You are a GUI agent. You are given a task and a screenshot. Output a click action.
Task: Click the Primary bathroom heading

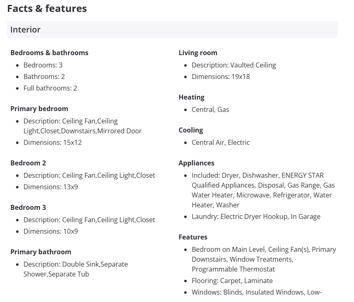pyautogui.click(x=41, y=252)
